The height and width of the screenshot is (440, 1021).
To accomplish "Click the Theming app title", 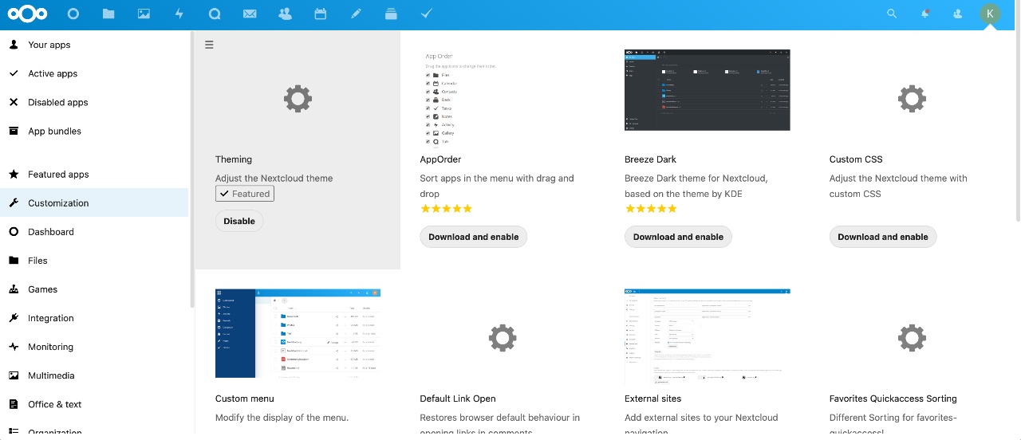I will tap(234, 159).
